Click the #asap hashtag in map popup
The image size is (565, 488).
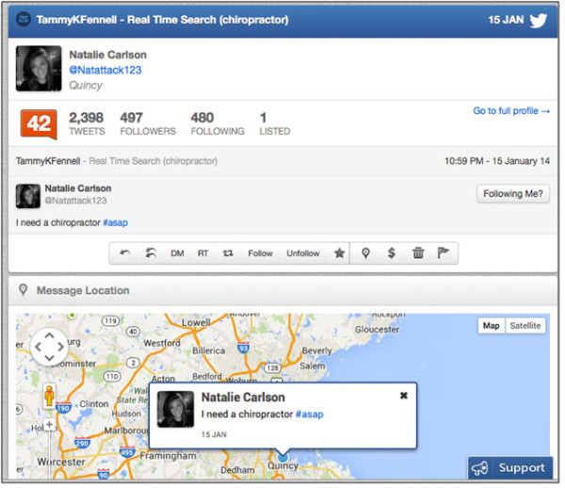(x=309, y=415)
